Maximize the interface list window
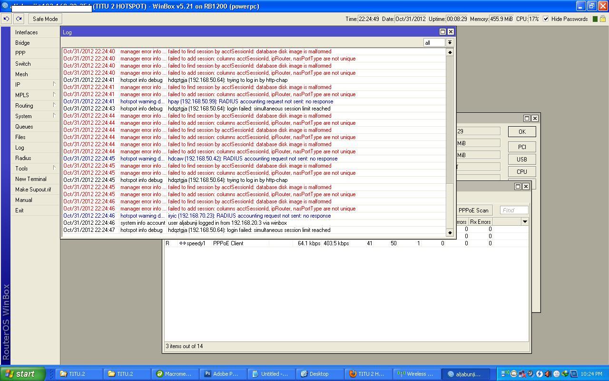This screenshot has height=381, width=609. point(518,186)
